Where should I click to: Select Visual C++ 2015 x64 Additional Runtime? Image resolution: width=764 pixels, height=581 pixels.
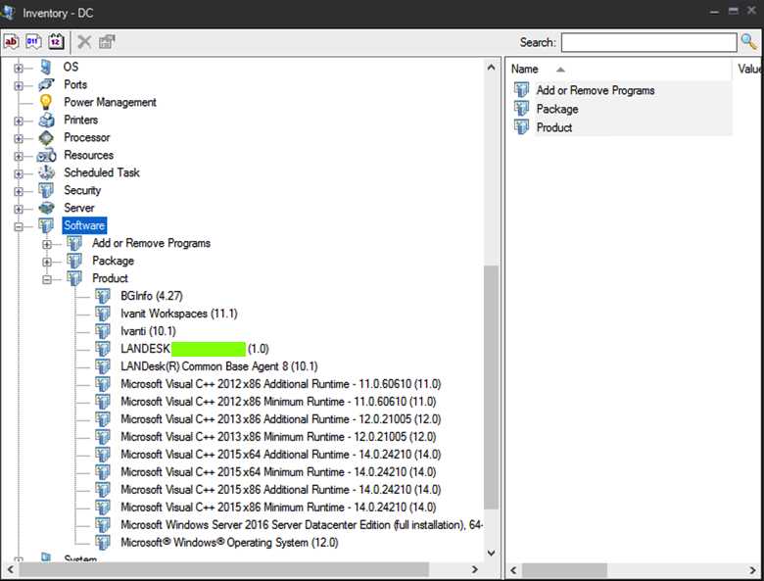click(281, 455)
